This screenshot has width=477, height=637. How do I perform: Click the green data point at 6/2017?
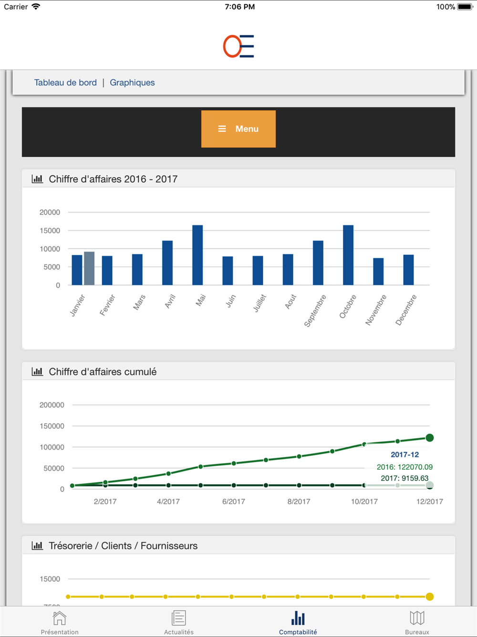click(x=234, y=463)
